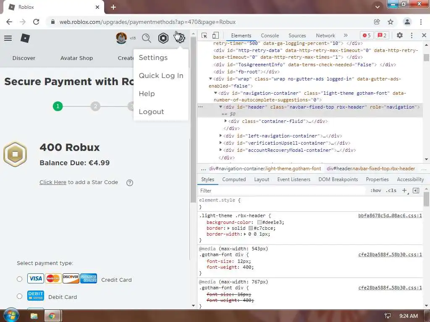Choose Help from the gear menu

[x=147, y=93]
